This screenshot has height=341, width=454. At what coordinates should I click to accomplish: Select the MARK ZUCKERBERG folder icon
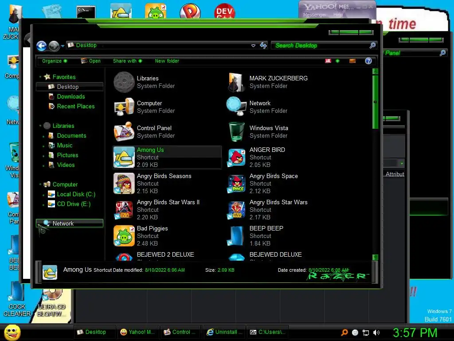236,82
